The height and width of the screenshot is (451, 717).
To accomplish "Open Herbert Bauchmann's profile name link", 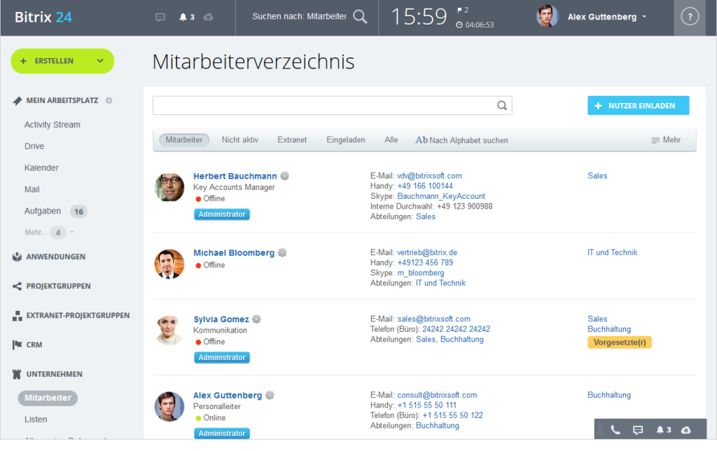I will (235, 176).
